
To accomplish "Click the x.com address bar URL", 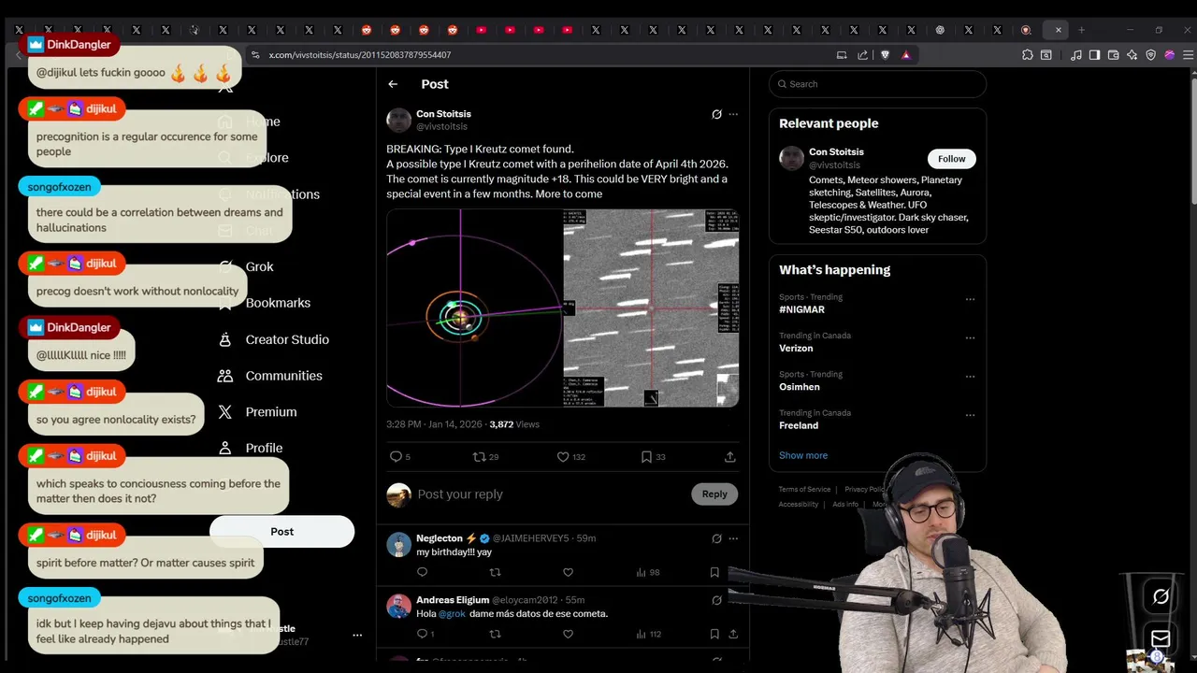I will (x=360, y=55).
